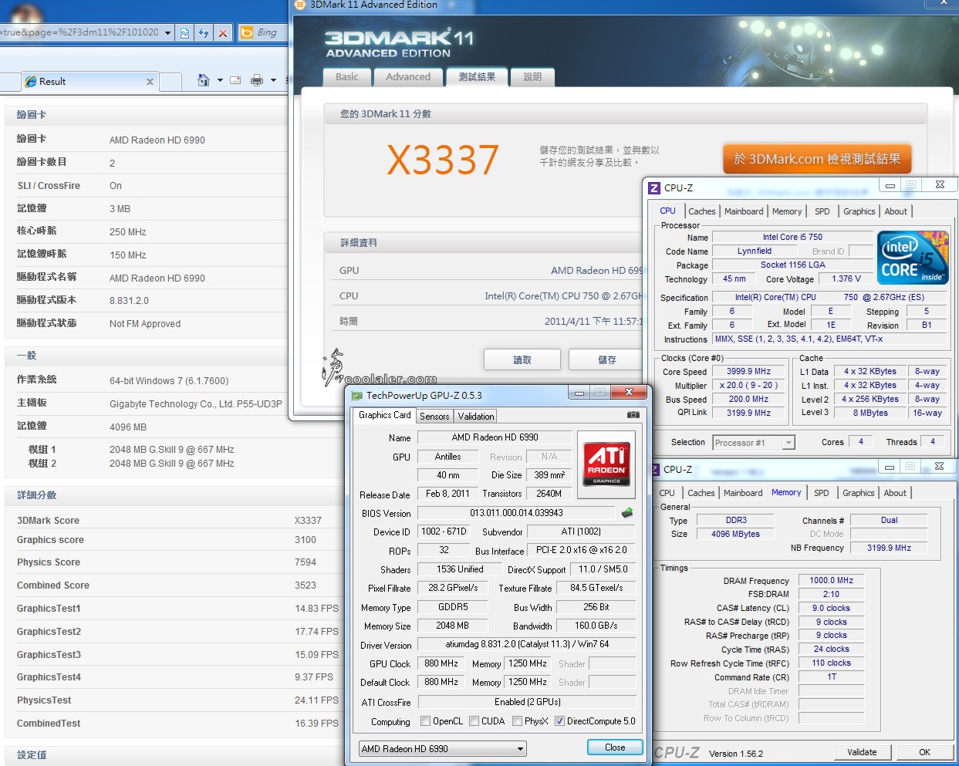
Task: Click the 'Lynnfield' code name field in CPU-Z
Action: pyautogui.click(x=755, y=251)
